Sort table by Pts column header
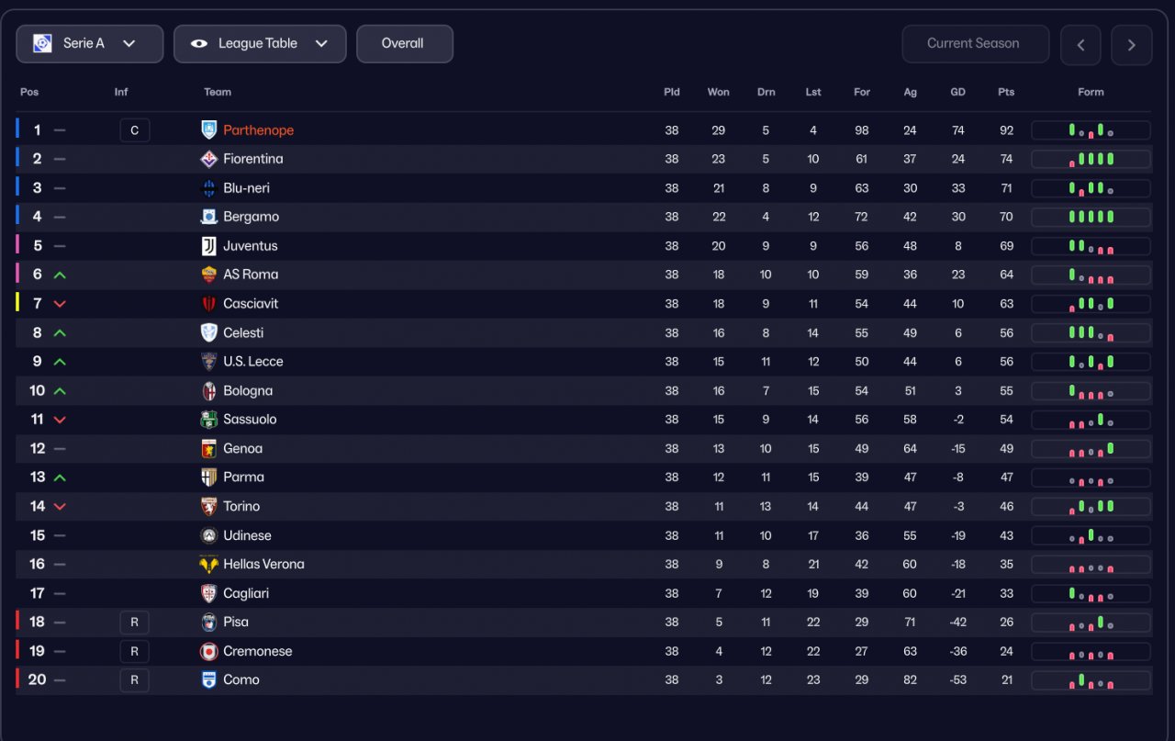Screen dimensions: 1175x741 pos(1006,92)
